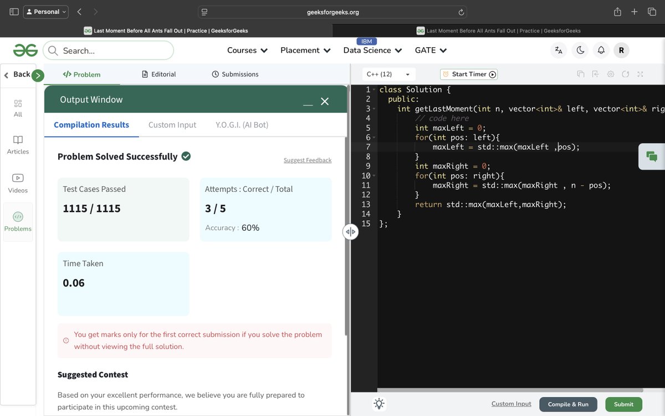Expand the Courses dropdown
Viewport: 665px width, 416px height.
(248, 50)
